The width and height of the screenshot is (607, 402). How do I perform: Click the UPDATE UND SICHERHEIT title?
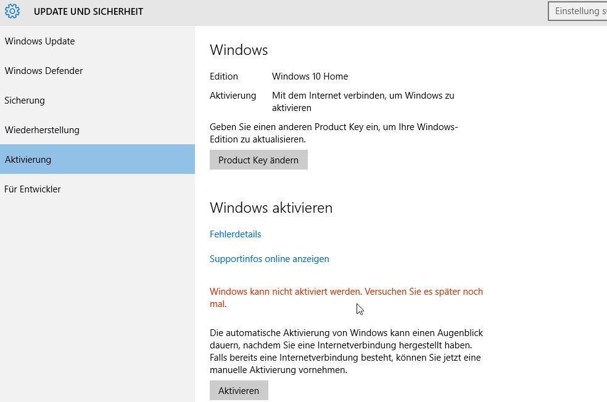pos(88,12)
